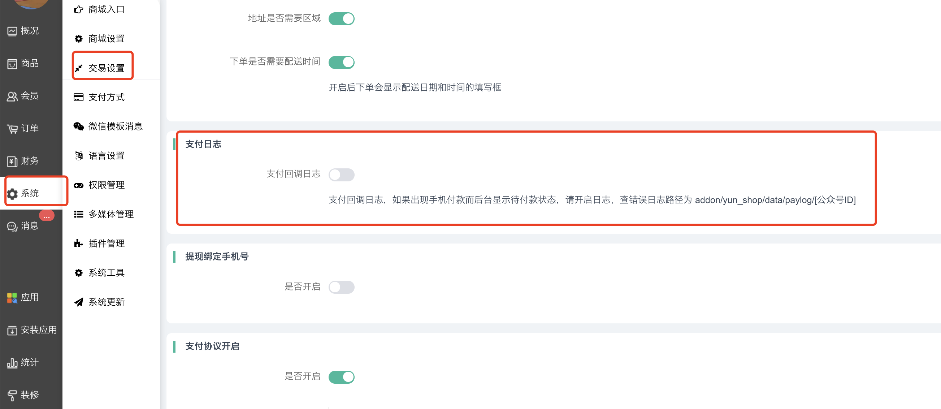The height and width of the screenshot is (409, 941).
Task: Click the permission management icon
Action: pos(78,185)
